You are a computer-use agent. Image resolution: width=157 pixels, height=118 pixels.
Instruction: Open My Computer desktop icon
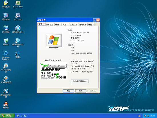[x=6, y=17]
